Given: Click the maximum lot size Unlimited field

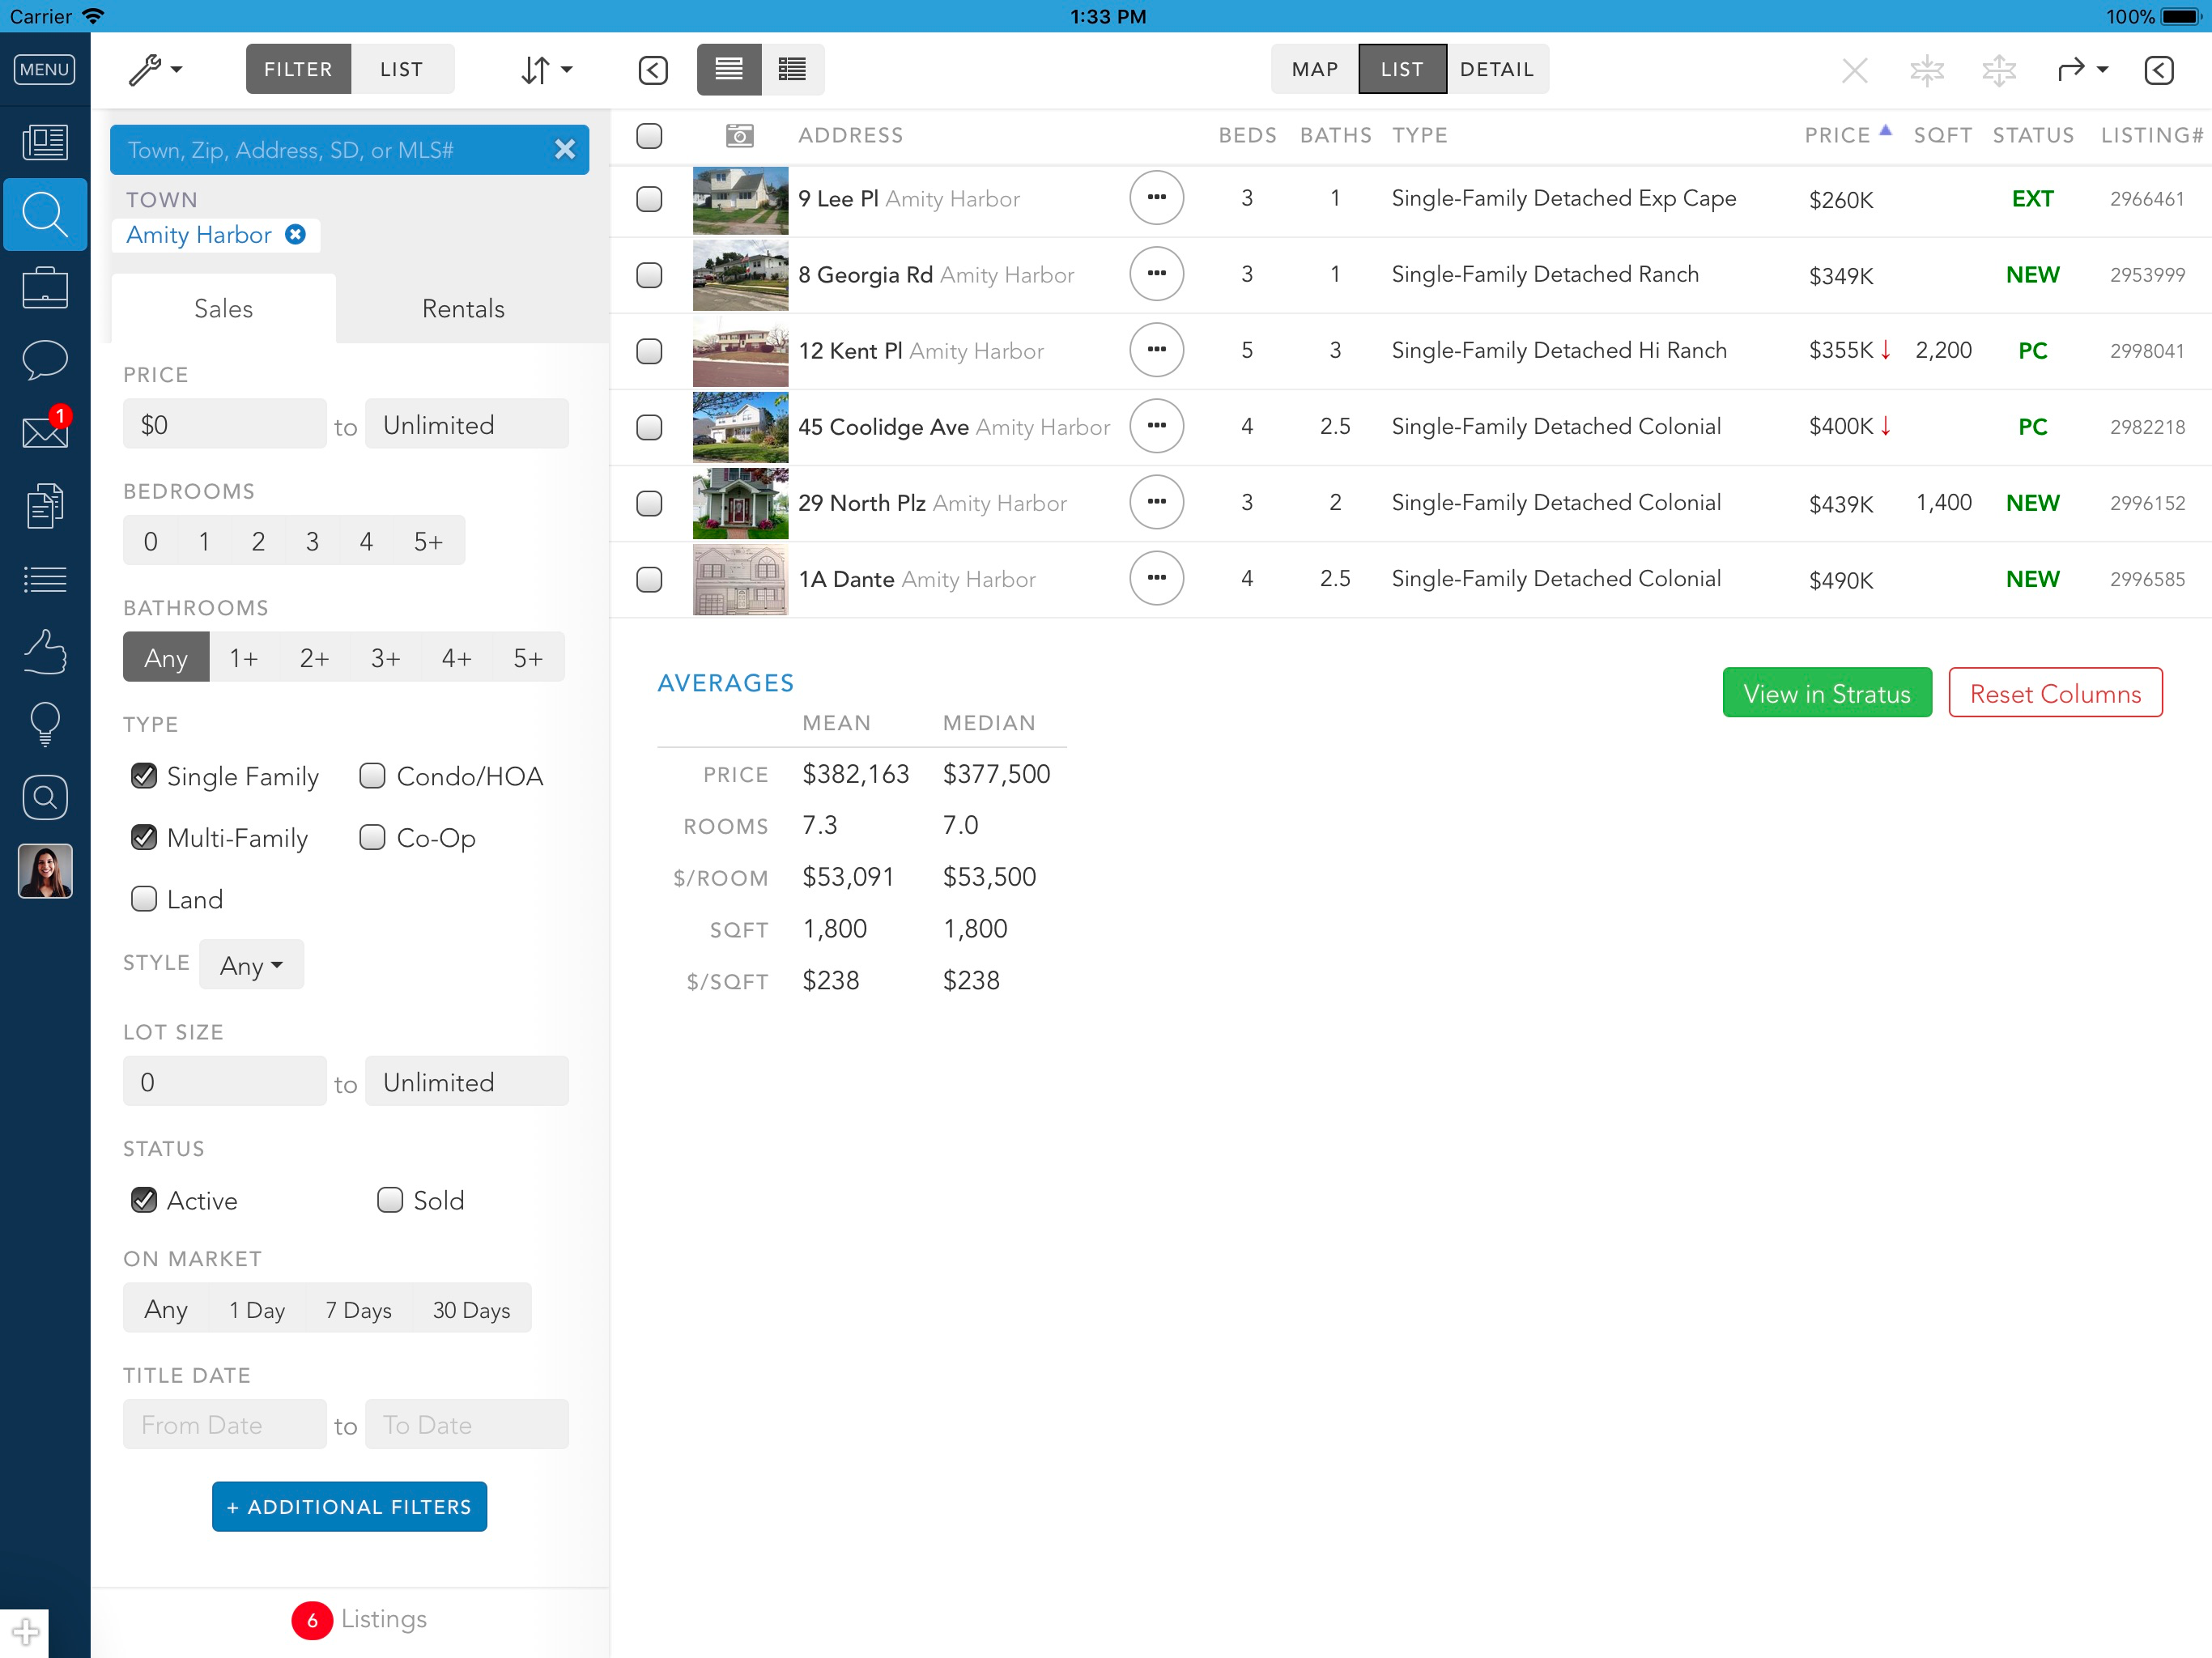Looking at the screenshot, I should pyautogui.click(x=467, y=1082).
